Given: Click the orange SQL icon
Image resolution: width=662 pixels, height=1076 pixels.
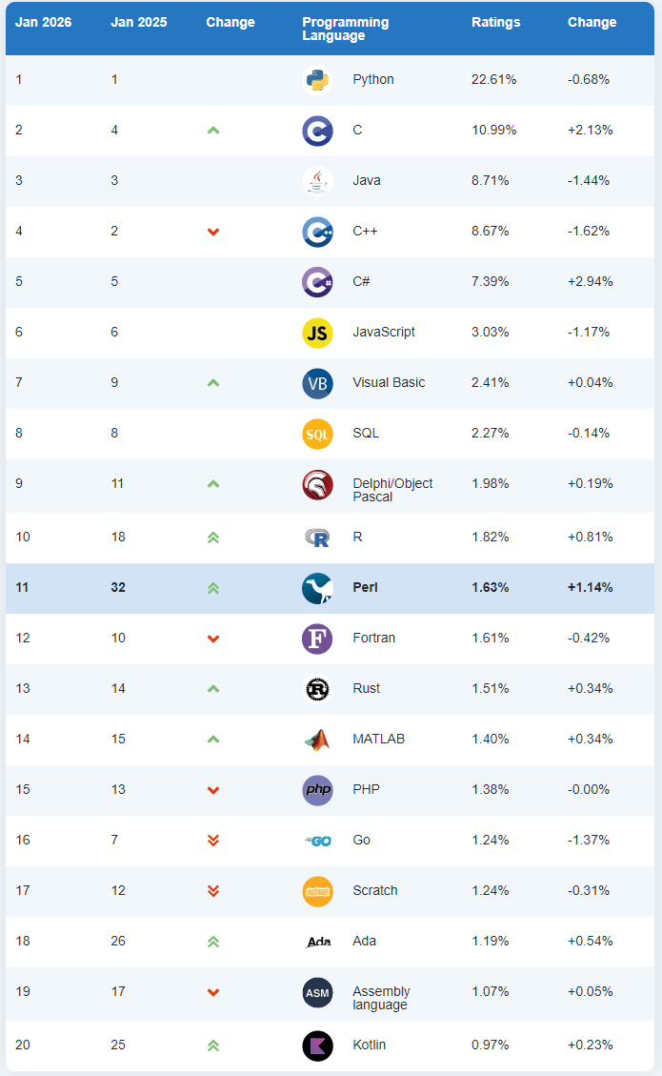Looking at the screenshot, I should pyautogui.click(x=317, y=434).
